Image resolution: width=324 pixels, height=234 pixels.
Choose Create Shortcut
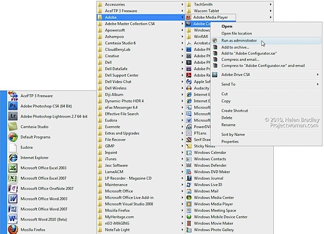[x=234, y=111]
